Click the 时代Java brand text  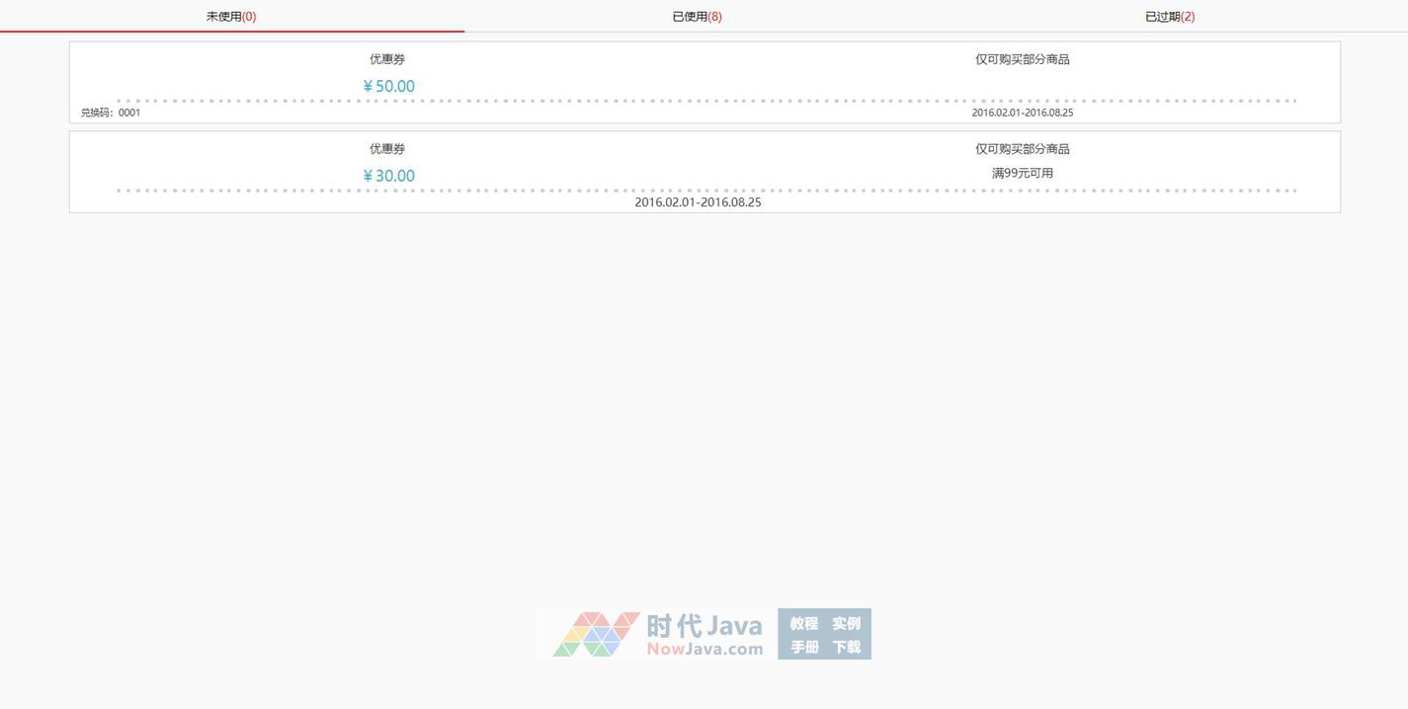pos(704,625)
